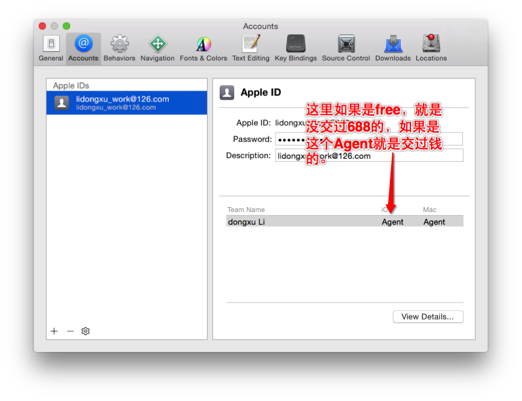Add a new account with plus button
The width and height of the screenshot is (522, 401).
click(x=54, y=331)
